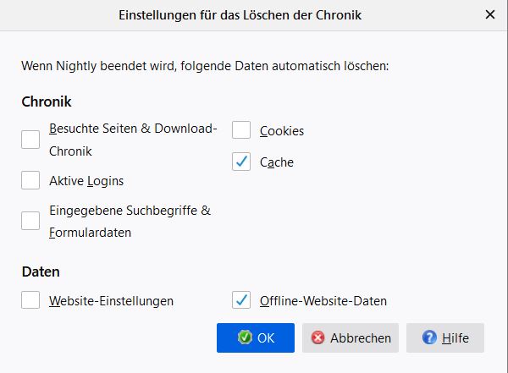Uncheck the Cache checkbox
The image size is (508, 373).
click(242, 162)
